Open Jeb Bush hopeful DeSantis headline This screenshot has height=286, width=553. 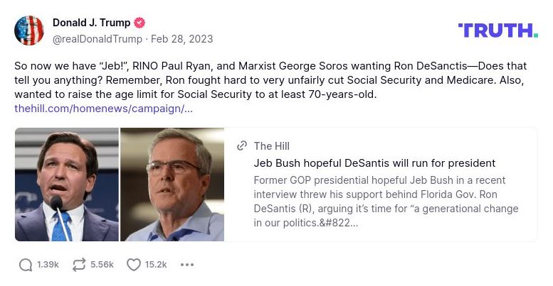[374, 163]
